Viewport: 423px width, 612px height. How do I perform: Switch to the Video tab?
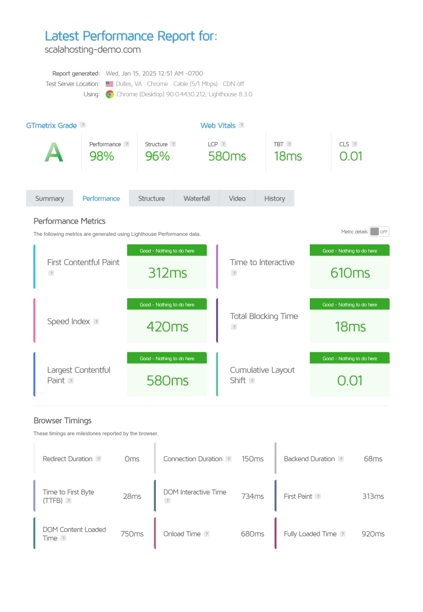pos(237,199)
